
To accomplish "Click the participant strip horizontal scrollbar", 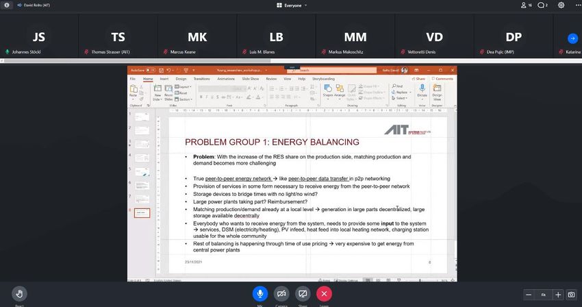I will pos(138,60).
